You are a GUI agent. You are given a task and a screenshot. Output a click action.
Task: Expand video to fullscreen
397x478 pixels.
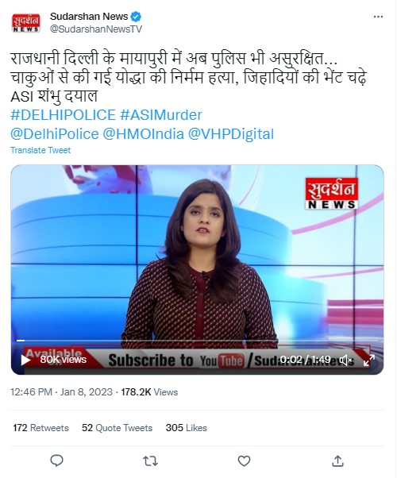(x=369, y=360)
